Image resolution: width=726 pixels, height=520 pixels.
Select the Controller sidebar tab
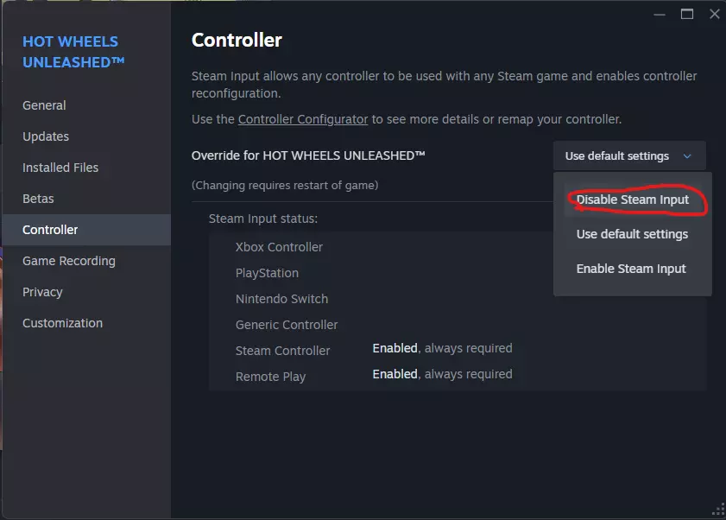click(x=50, y=230)
